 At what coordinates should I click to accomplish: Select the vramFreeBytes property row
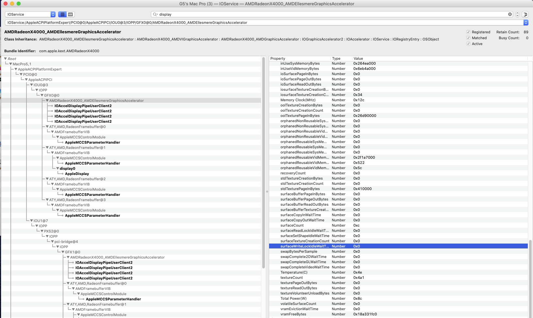coord(398,314)
